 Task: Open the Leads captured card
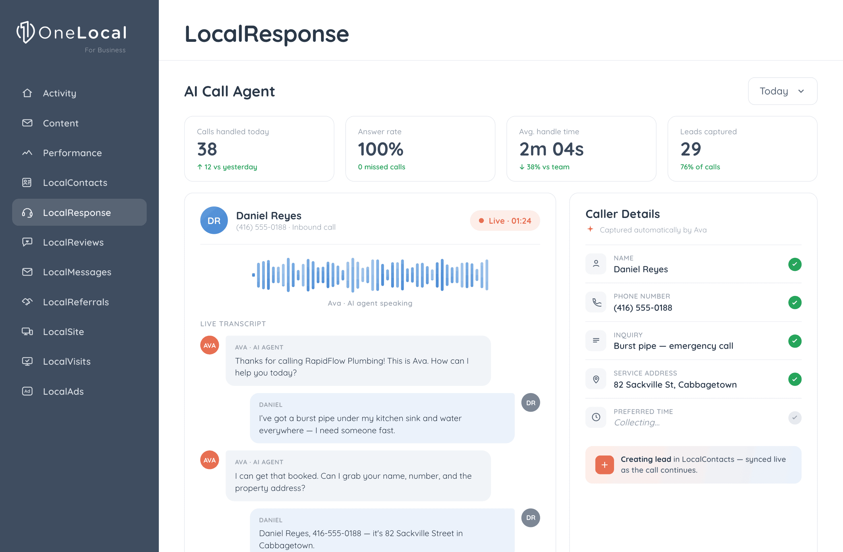743,148
